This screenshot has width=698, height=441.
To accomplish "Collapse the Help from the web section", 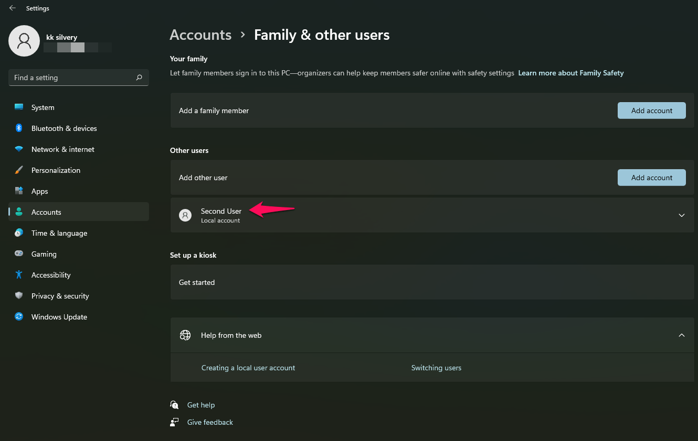I will (x=681, y=335).
